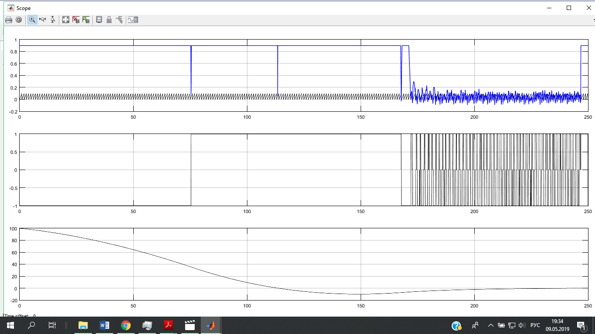Viewport: 595px width, 334px height.
Task: Toggle the Floating scope button
Action: tap(99, 20)
